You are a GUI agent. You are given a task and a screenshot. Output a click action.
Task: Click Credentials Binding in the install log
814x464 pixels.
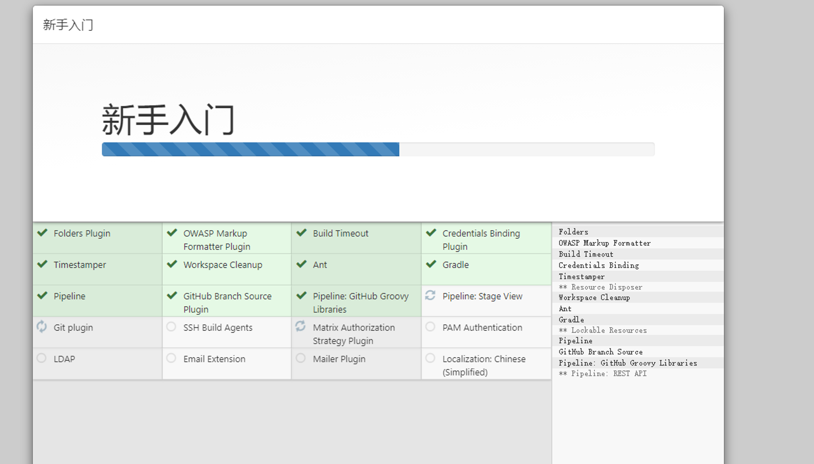[599, 265]
